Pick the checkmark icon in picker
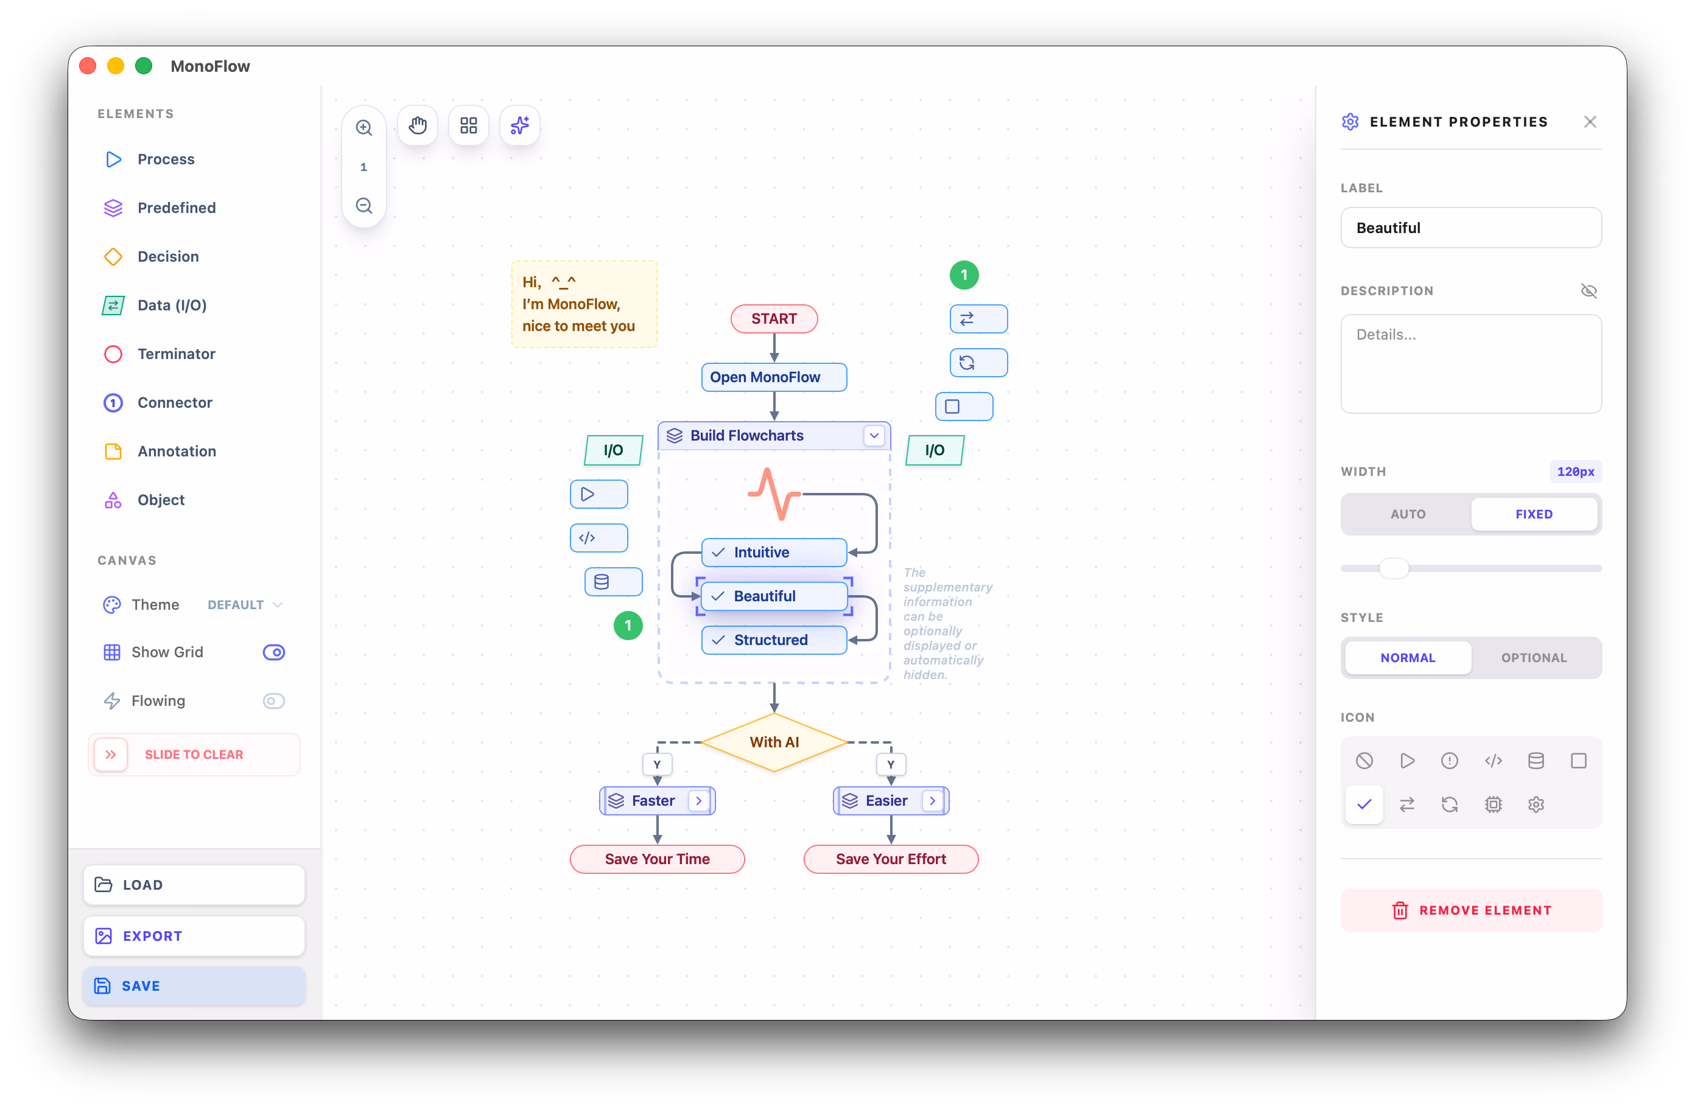The width and height of the screenshot is (1695, 1110). (x=1364, y=805)
